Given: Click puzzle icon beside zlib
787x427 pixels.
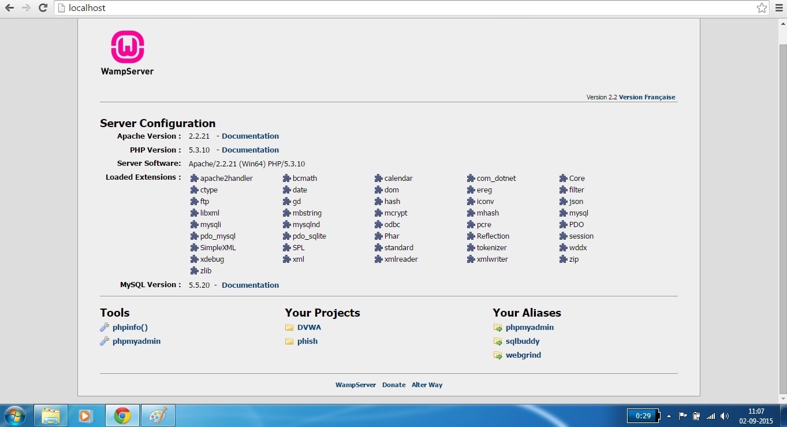Looking at the screenshot, I should coord(195,270).
